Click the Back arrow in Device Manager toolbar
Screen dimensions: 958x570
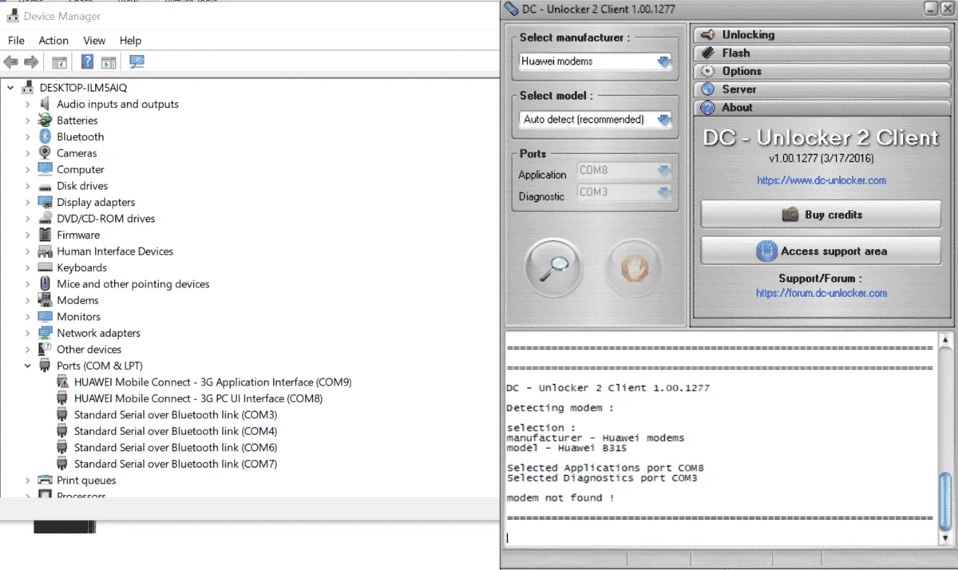[x=10, y=61]
